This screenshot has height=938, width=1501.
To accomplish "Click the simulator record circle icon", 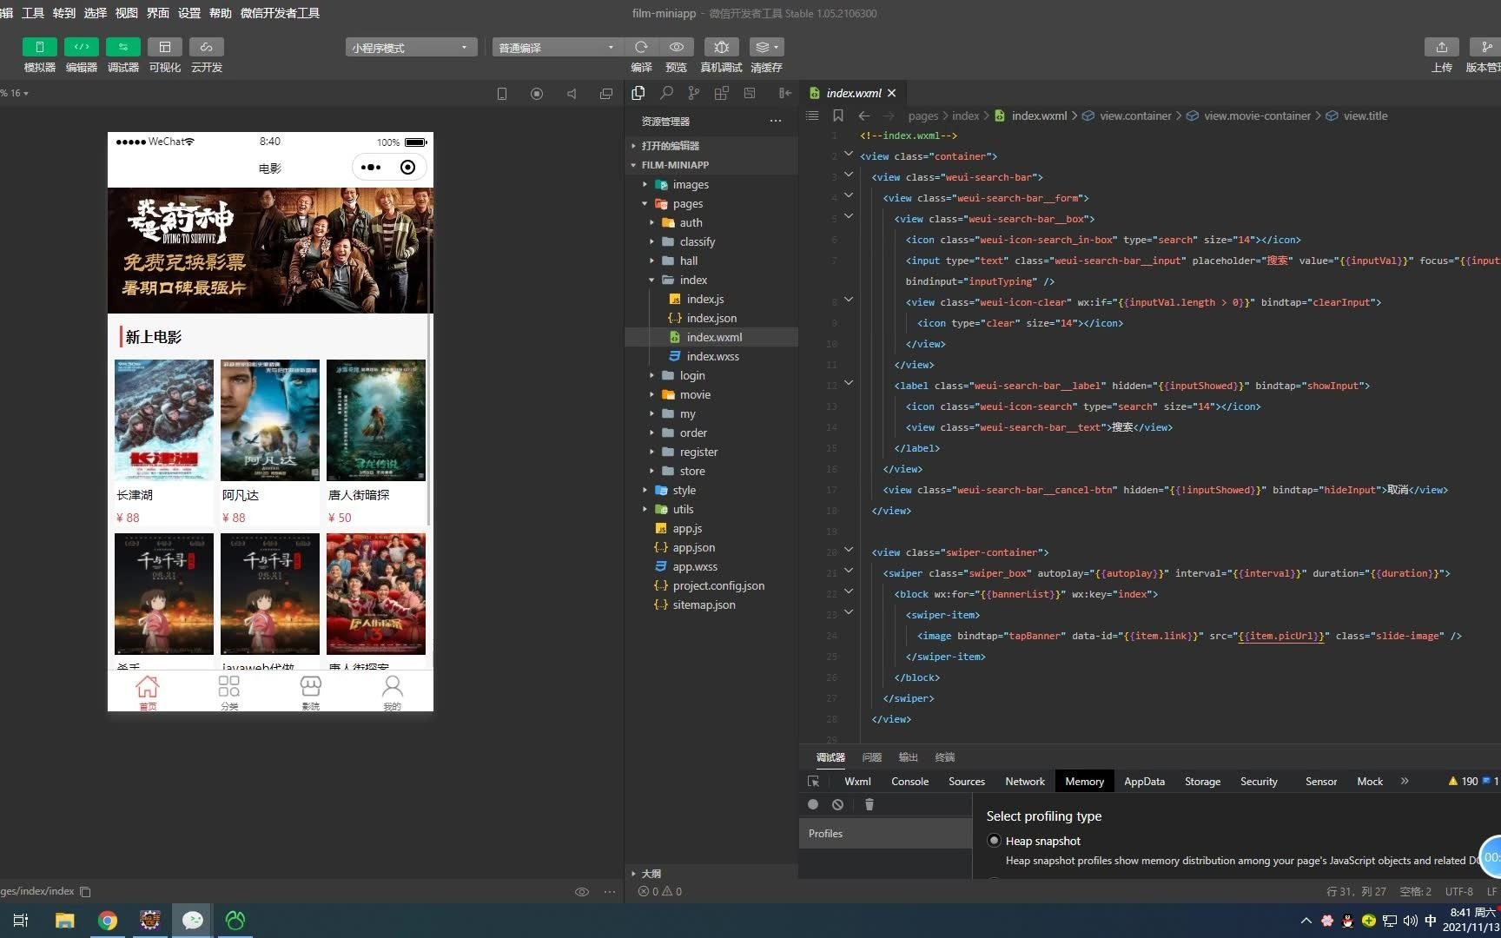I will [537, 94].
